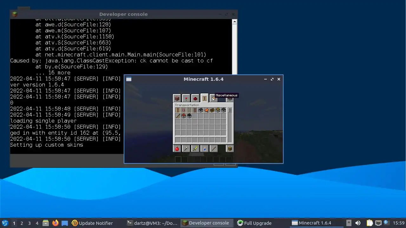Pick the plain Rail item

point(189,110)
